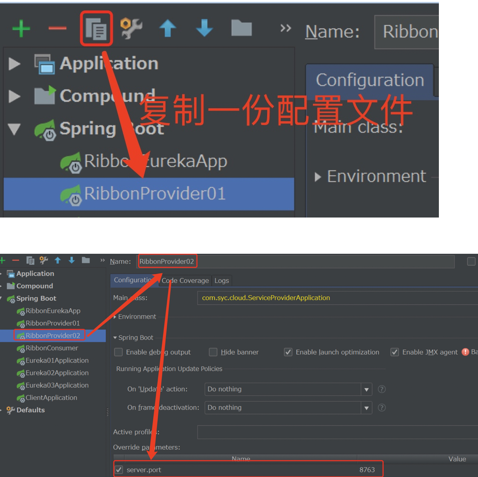Click the Remove configuration minus icon in the lower dialog toolbar
The image size is (478, 477).
16,260
